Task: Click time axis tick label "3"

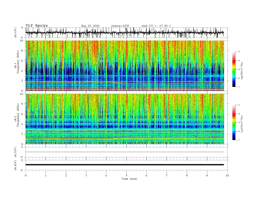Action: click(x=86, y=175)
